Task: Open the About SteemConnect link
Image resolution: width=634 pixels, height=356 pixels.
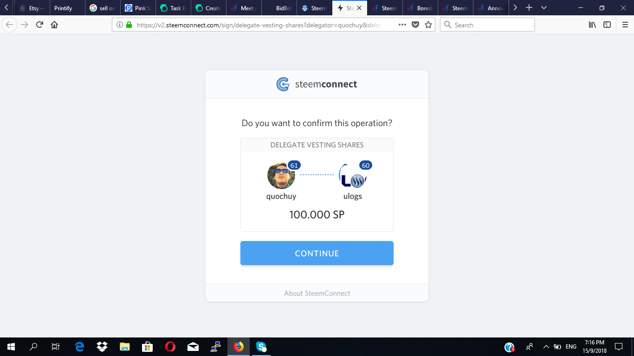Action: [x=317, y=293]
